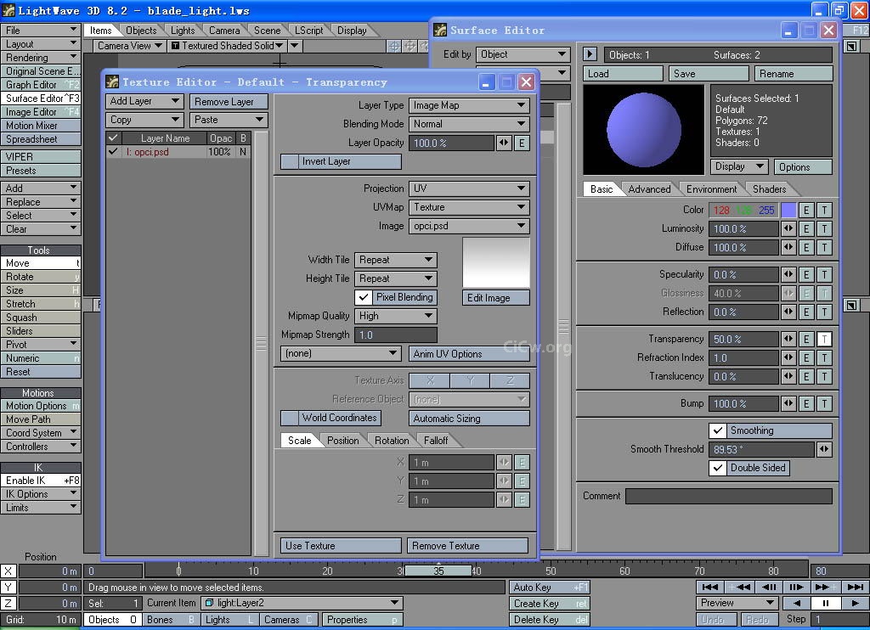870x630 pixels.
Task: Disable the Pixel Blending checkbox
Action: 364,297
